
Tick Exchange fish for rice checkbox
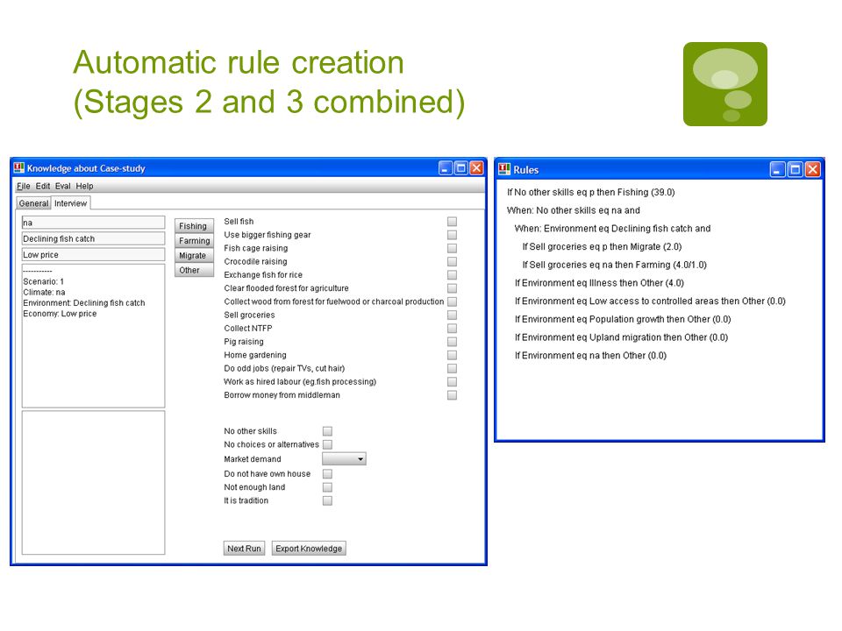click(x=453, y=274)
